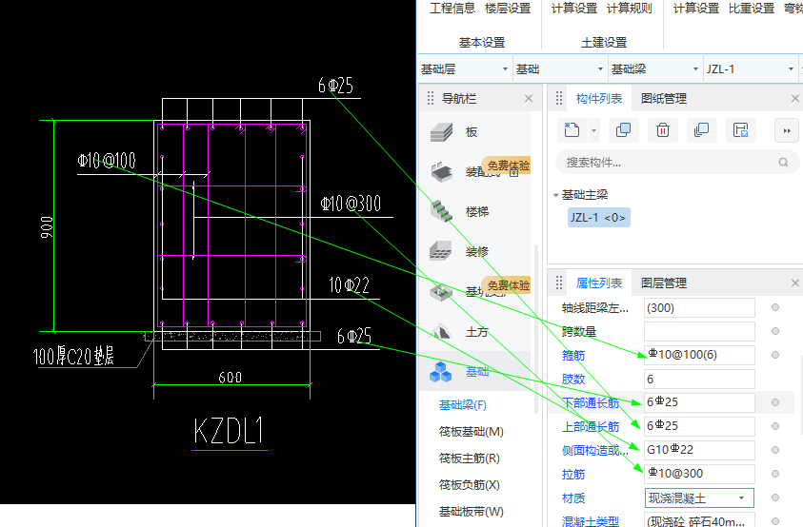
Task: Edit the 侧面构造 G10 22 field
Action: tap(699, 450)
